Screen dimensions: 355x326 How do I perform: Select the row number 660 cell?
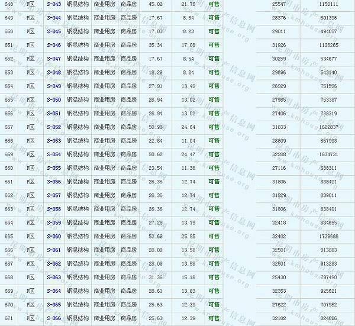[x=9, y=168]
